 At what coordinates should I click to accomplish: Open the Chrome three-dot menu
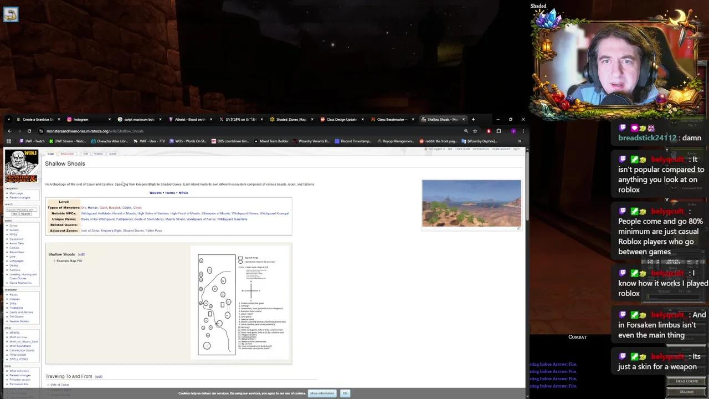pyautogui.click(x=523, y=131)
